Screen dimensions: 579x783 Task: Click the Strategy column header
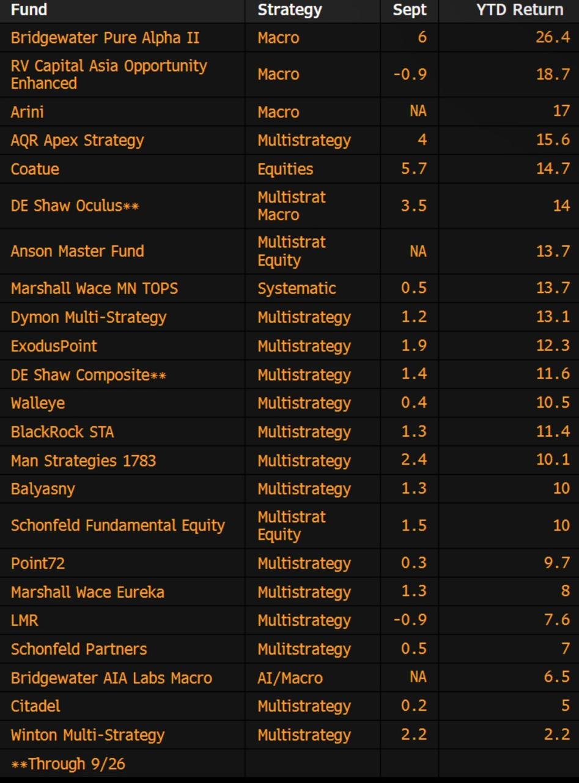[289, 10]
